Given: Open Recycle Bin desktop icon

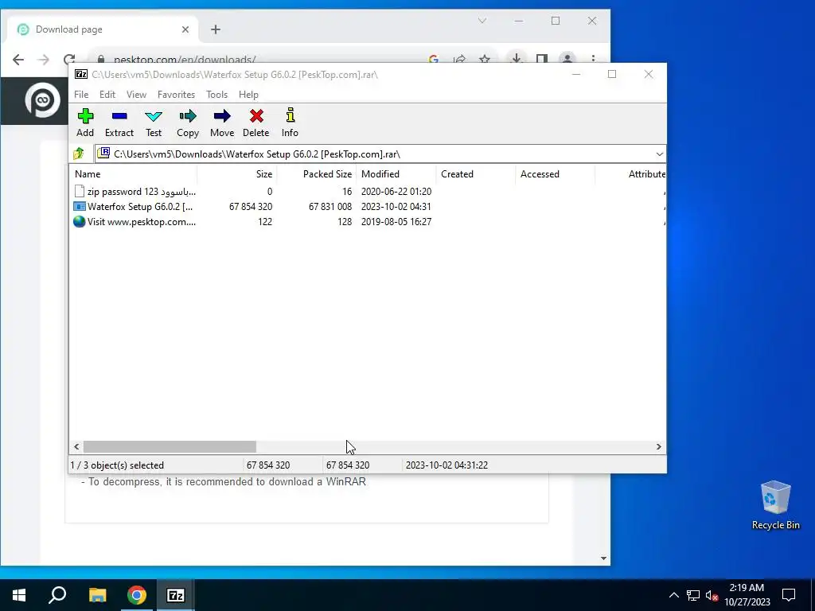Looking at the screenshot, I should pyautogui.click(x=775, y=505).
